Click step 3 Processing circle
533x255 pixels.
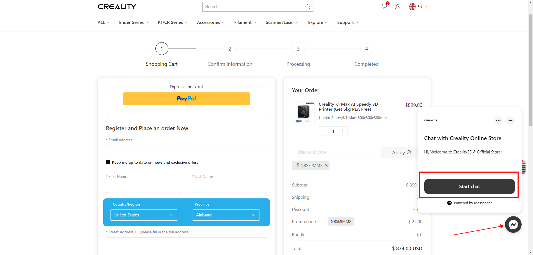point(298,49)
